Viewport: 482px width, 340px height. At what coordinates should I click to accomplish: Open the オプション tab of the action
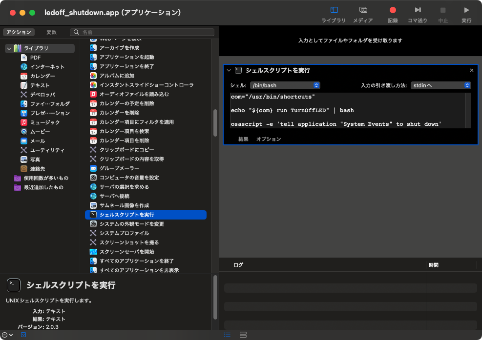tap(269, 139)
